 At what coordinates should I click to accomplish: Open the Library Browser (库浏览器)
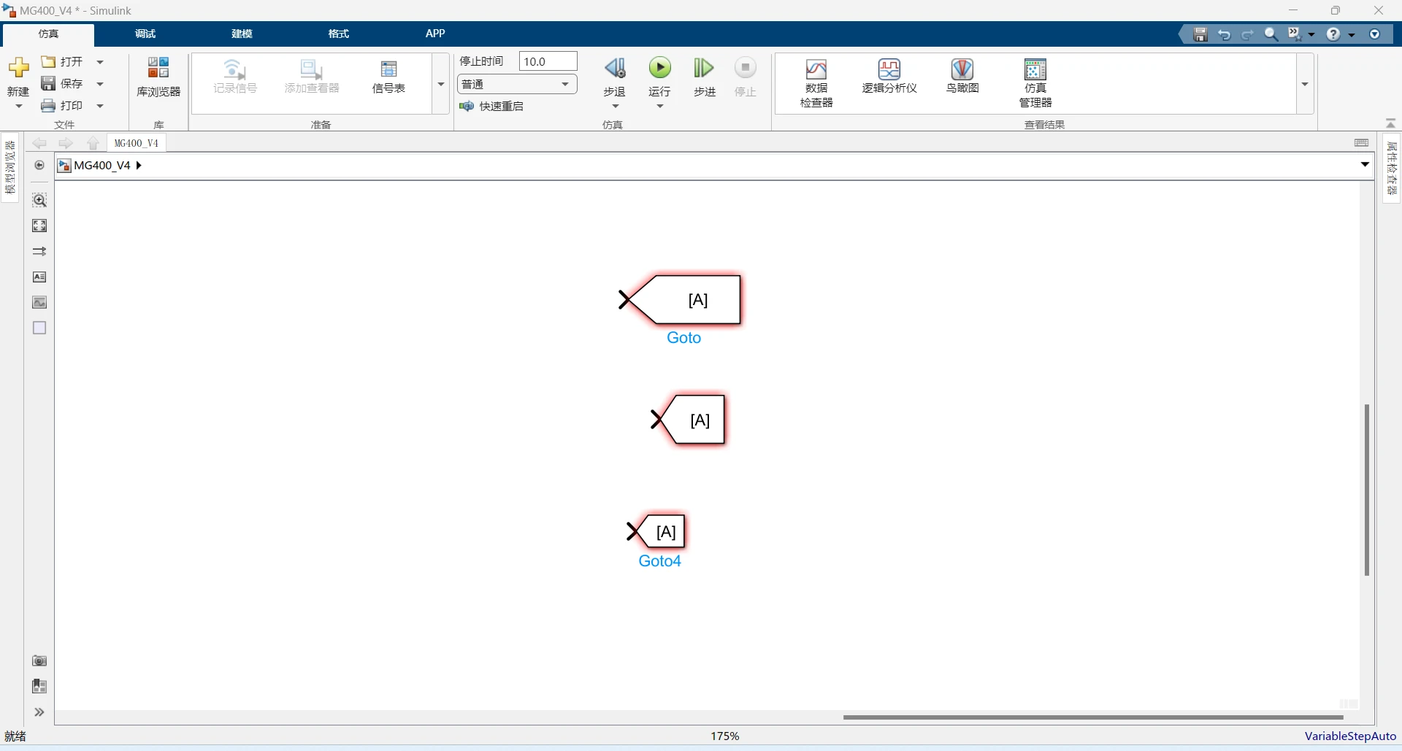tap(158, 77)
